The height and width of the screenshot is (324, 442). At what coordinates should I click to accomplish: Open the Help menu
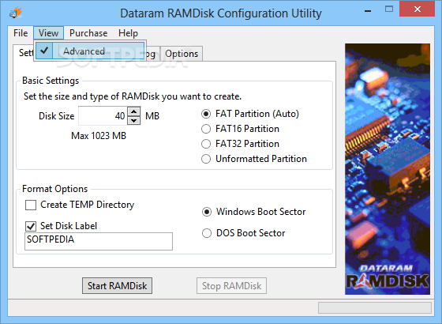pyautogui.click(x=128, y=33)
